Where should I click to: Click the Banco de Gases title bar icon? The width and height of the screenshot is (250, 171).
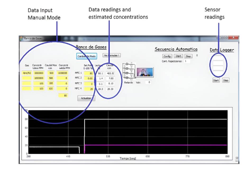click(x=21, y=38)
